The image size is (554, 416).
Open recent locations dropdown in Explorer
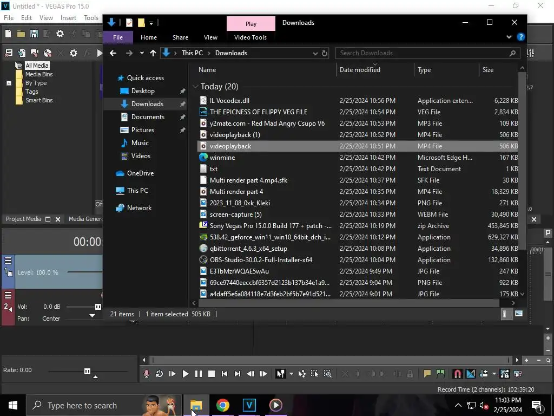142,53
